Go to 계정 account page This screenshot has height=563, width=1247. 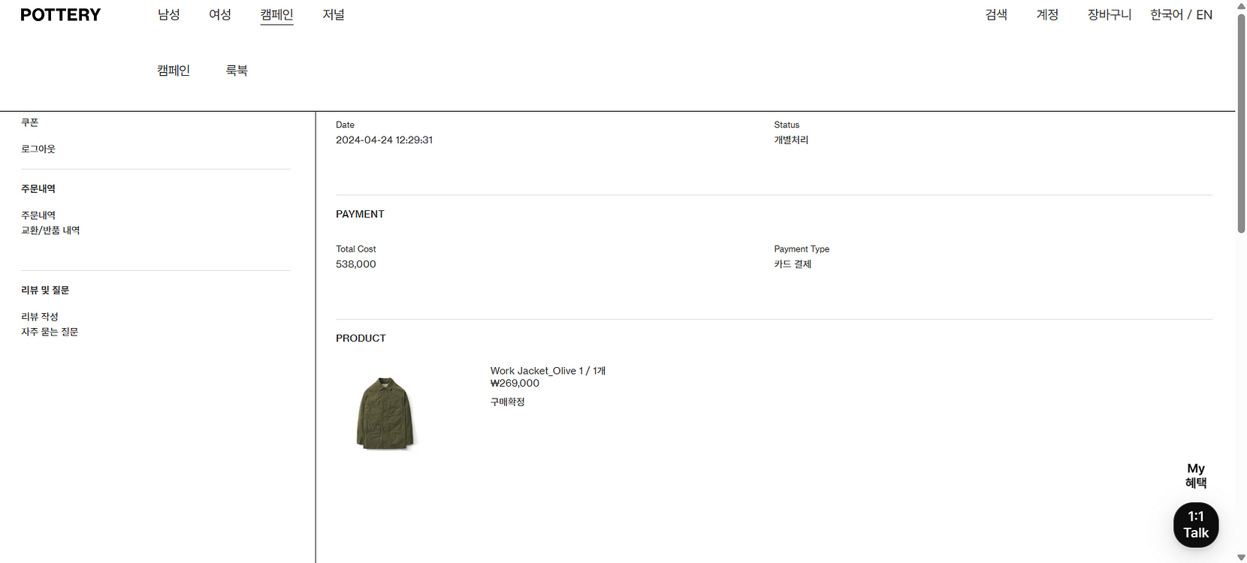click(x=1047, y=14)
